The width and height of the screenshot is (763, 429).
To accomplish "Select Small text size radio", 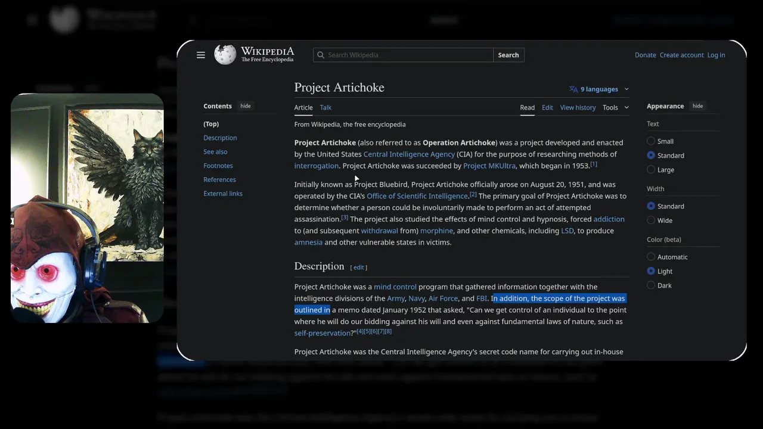I will point(651,141).
